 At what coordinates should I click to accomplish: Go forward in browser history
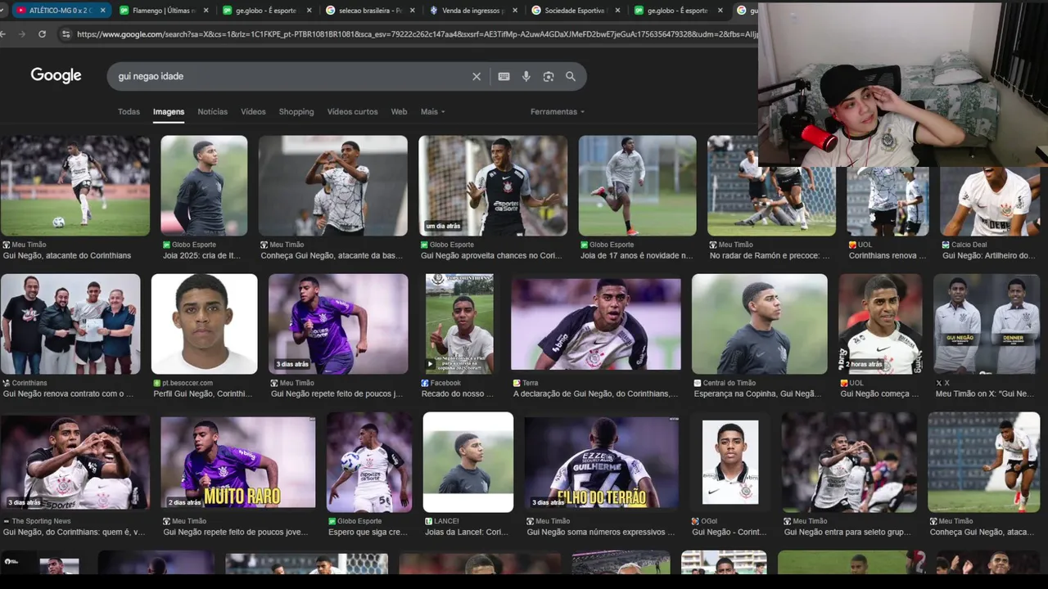22,34
